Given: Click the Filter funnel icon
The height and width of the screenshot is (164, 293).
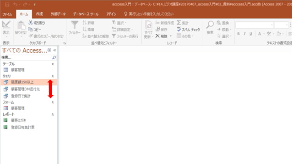Looking at the screenshot, I should [75, 25].
